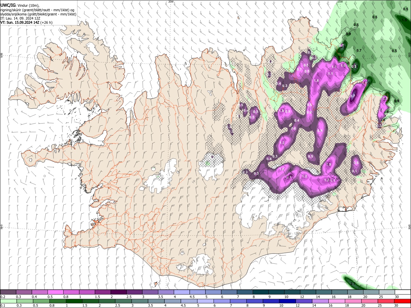Image resolution: width=411 pixels, height=308 pixels.
Task: Pick the darkest green 1 swatch on lower scale
Action: pyautogui.click(x=74, y=301)
